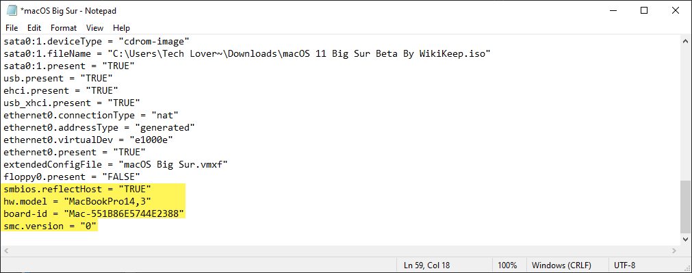Close the Notepad window

[x=675, y=10]
